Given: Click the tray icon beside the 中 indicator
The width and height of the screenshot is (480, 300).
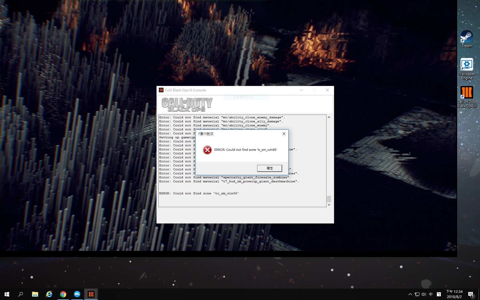Looking at the screenshot, I should click(x=439, y=294).
